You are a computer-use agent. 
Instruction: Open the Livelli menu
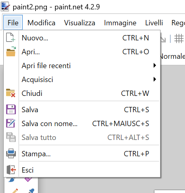click(154, 23)
